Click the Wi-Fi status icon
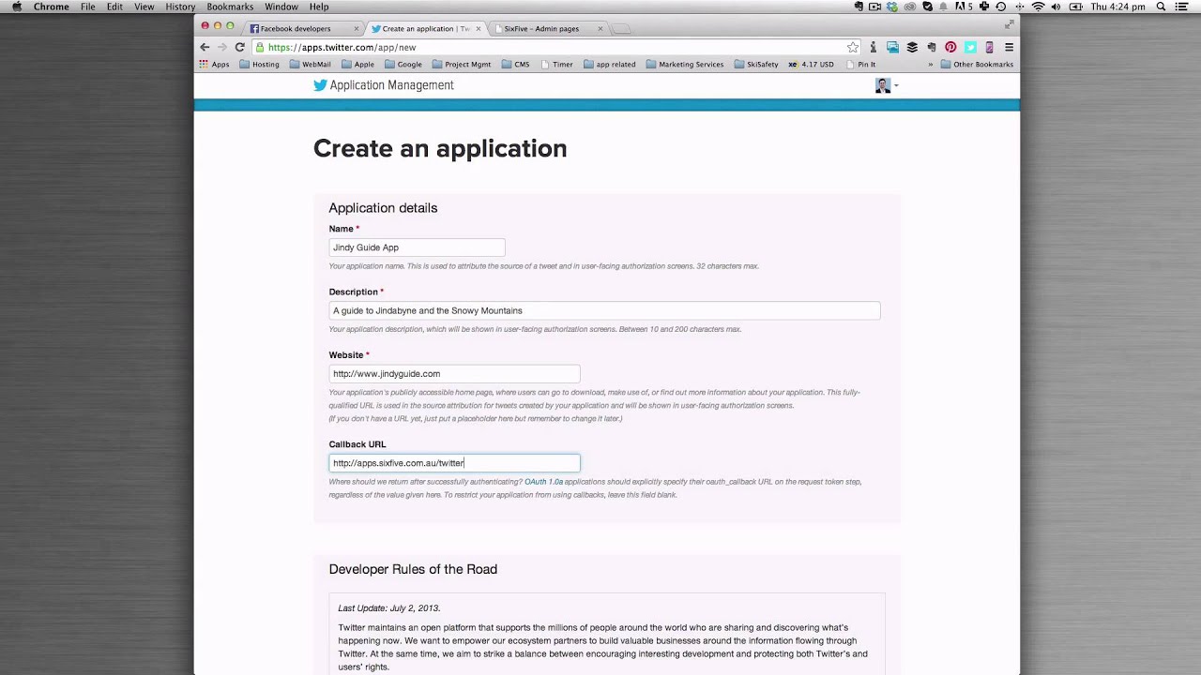This screenshot has height=675, width=1201. (1038, 7)
